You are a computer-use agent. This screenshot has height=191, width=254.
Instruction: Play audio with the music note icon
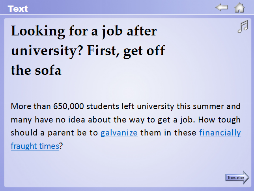[x=243, y=27]
